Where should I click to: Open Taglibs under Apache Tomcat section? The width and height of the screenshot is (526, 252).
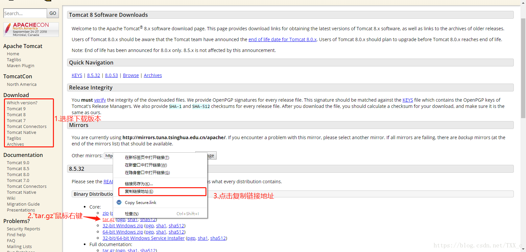[x=14, y=60]
